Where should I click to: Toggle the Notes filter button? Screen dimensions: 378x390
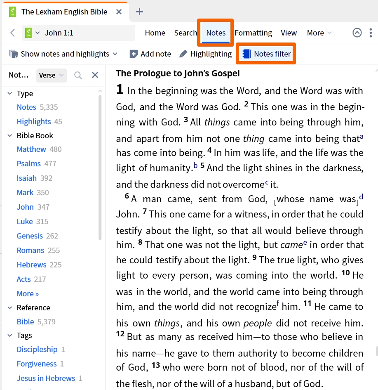pyautogui.click(x=266, y=54)
